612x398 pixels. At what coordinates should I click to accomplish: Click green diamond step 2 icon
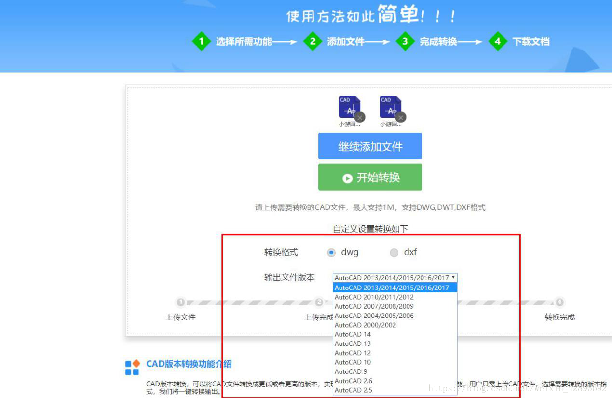pyautogui.click(x=313, y=41)
